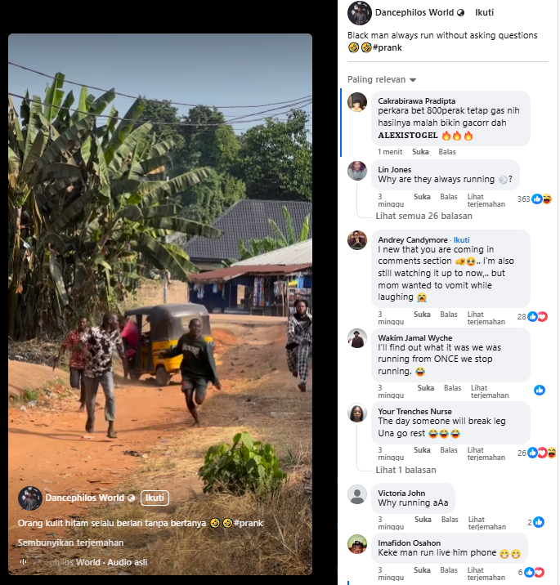Click Victoria John default avatar

[357, 494]
